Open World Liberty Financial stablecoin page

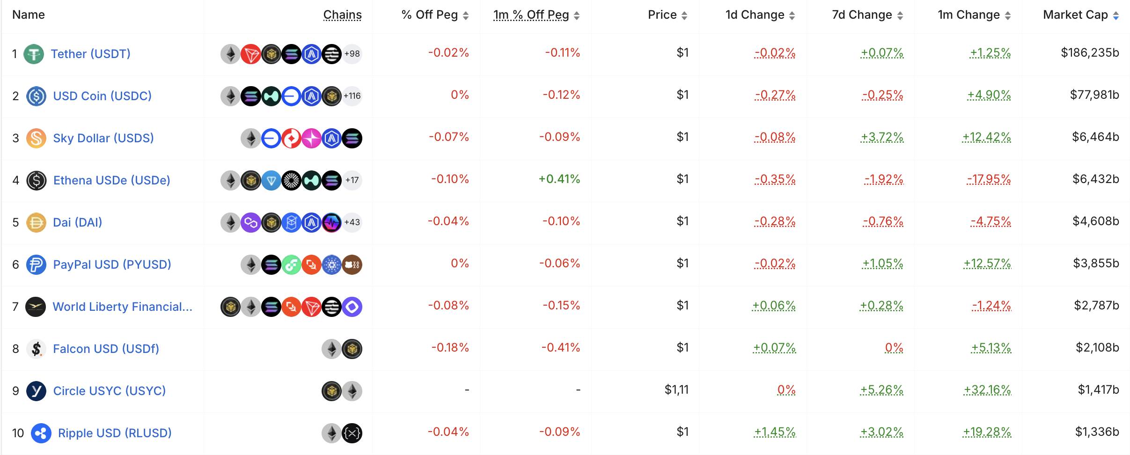[x=122, y=307]
